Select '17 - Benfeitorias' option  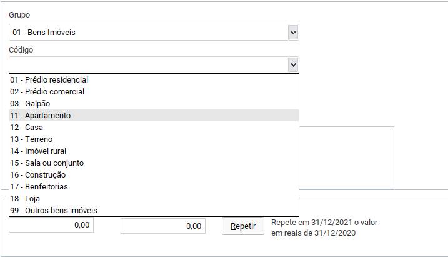click(39, 187)
